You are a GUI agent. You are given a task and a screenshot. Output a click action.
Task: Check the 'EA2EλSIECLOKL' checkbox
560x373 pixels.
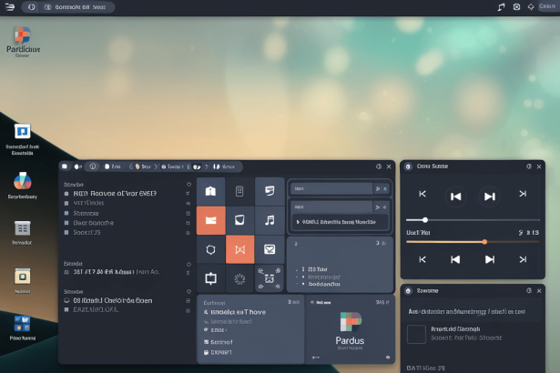(66, 309)
